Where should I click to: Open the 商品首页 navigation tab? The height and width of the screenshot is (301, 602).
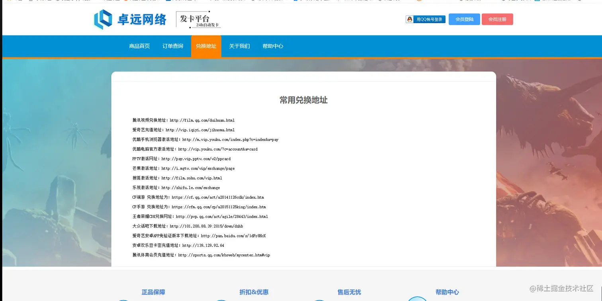[139, 46]
